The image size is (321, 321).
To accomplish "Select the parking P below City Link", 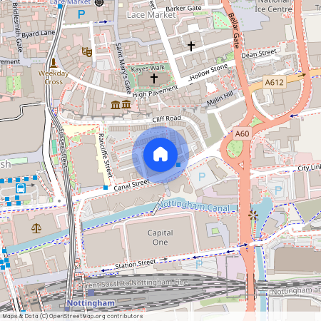I will click(278, 190).
